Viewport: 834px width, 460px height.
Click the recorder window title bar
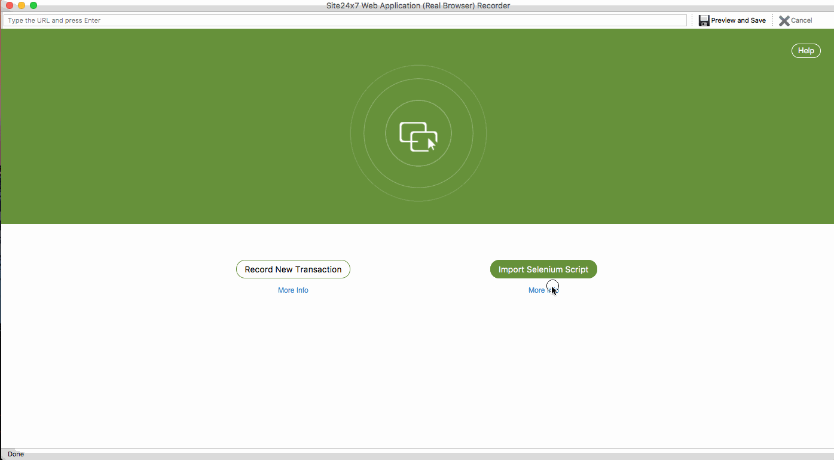pos(417,5)
